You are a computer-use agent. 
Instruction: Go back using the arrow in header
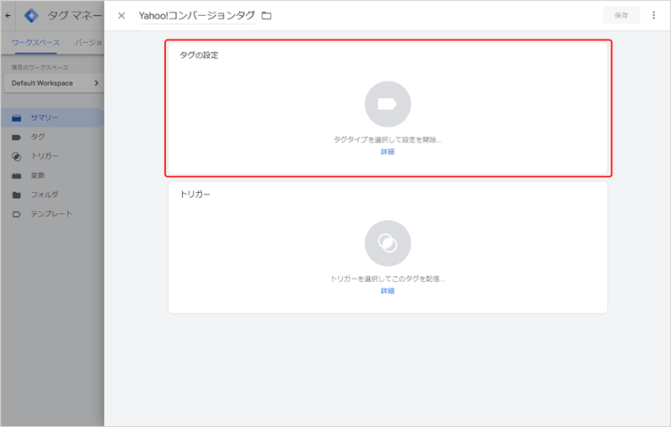coord(8,16)
